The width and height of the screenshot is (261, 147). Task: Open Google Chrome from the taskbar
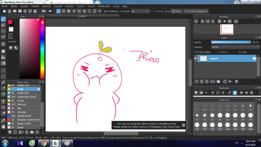pyautogui.click(x=44, y=143)
